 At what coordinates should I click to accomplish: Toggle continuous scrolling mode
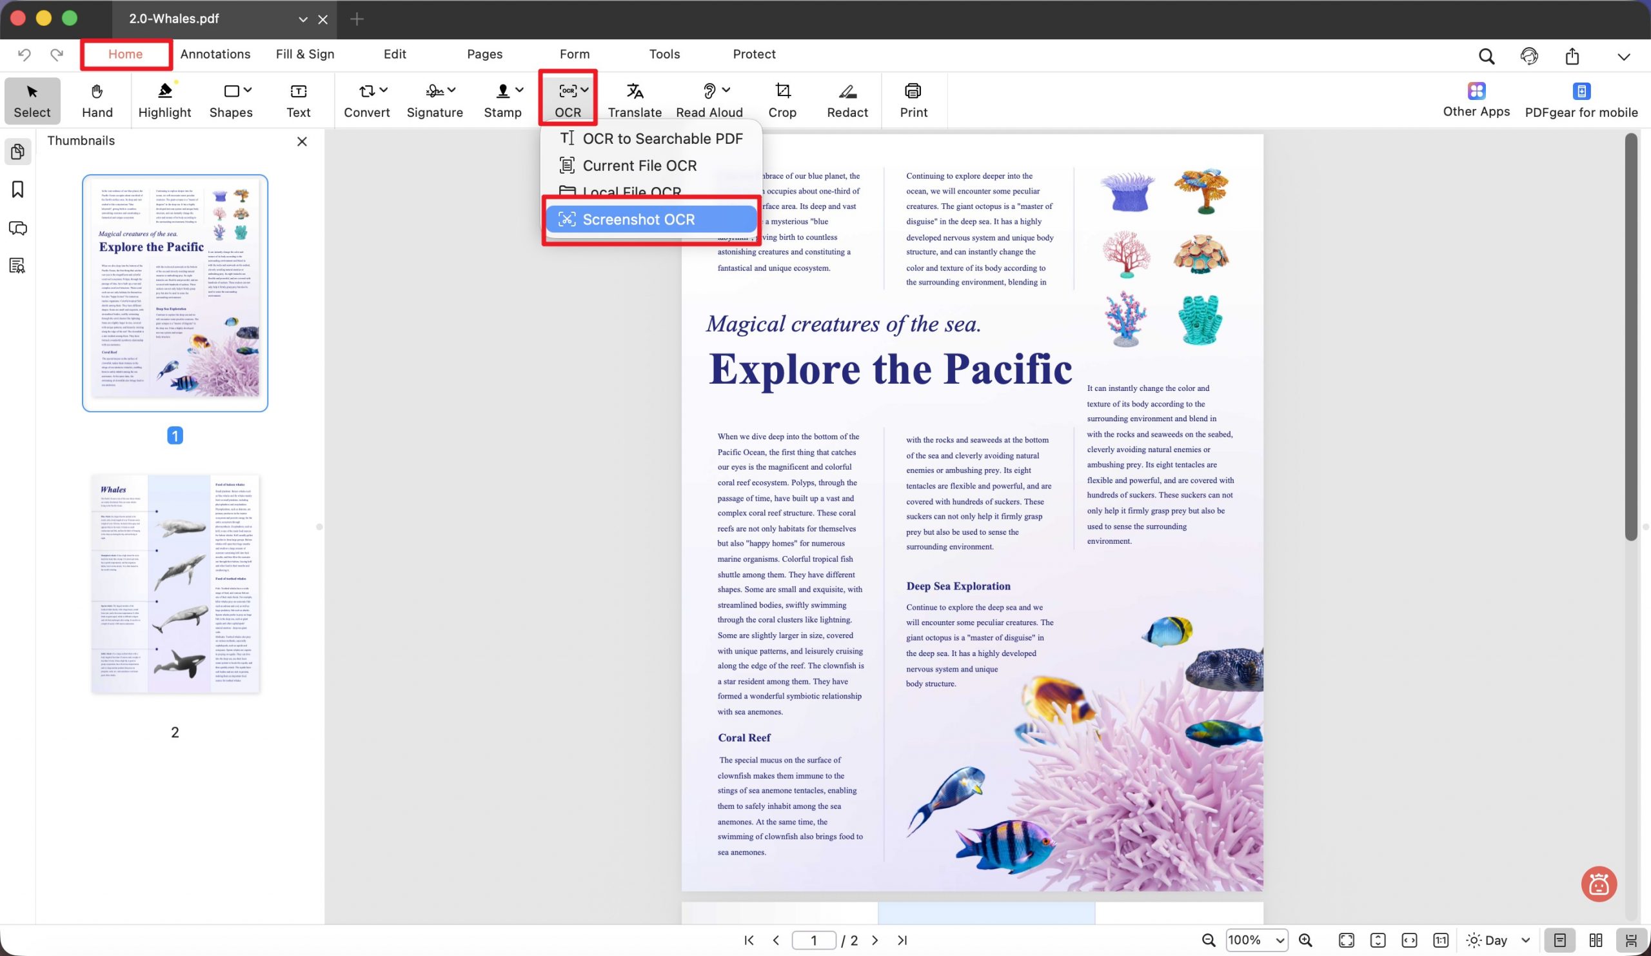(1632, 941)
